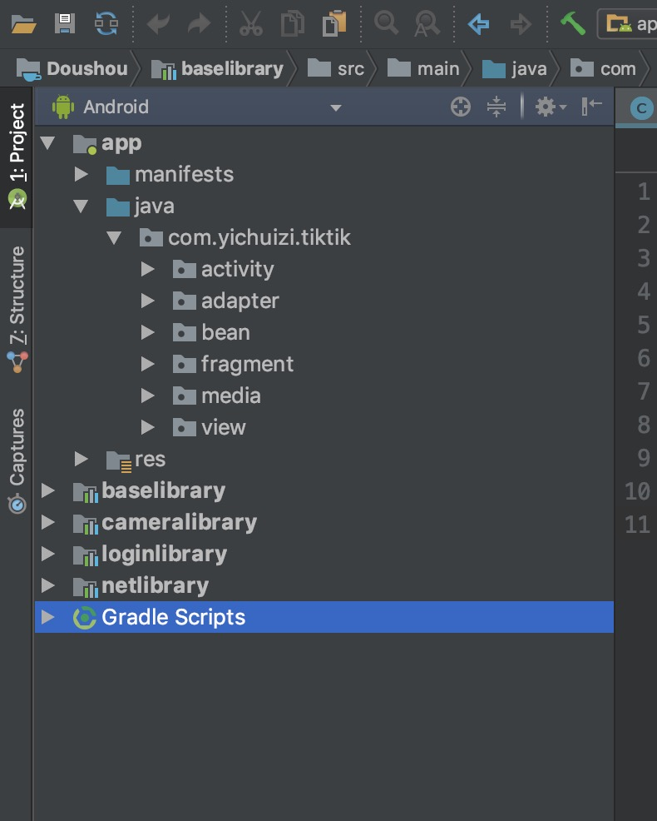Select the fragment package
The width and height of the screenshot is (657, 821).
(247, 364)
